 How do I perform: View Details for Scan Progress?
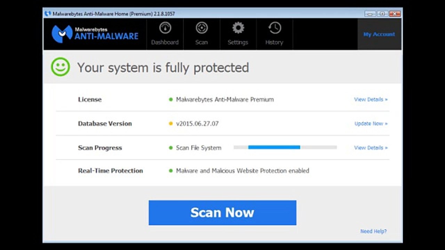[x=371, y=148]
